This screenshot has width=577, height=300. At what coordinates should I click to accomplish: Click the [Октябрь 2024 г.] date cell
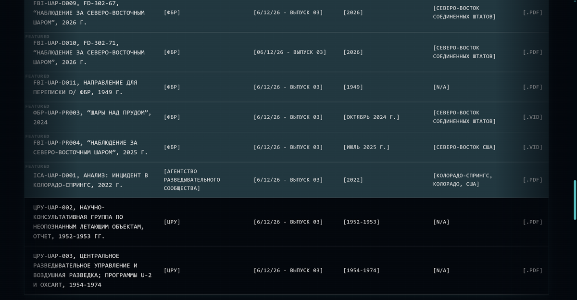371,117
